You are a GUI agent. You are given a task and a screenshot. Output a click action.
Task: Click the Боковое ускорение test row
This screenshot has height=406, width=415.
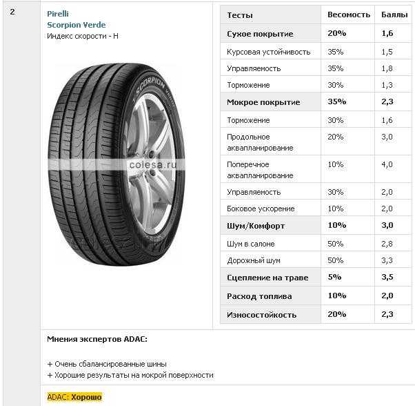(x=316, y=209)
